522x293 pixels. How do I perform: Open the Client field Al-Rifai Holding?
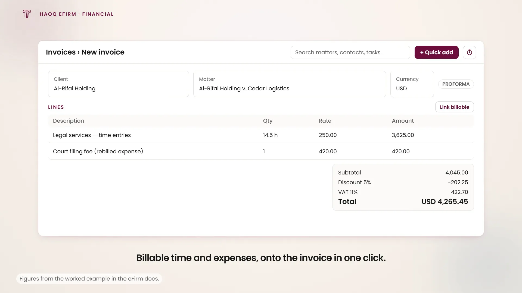tap(118, 84)
